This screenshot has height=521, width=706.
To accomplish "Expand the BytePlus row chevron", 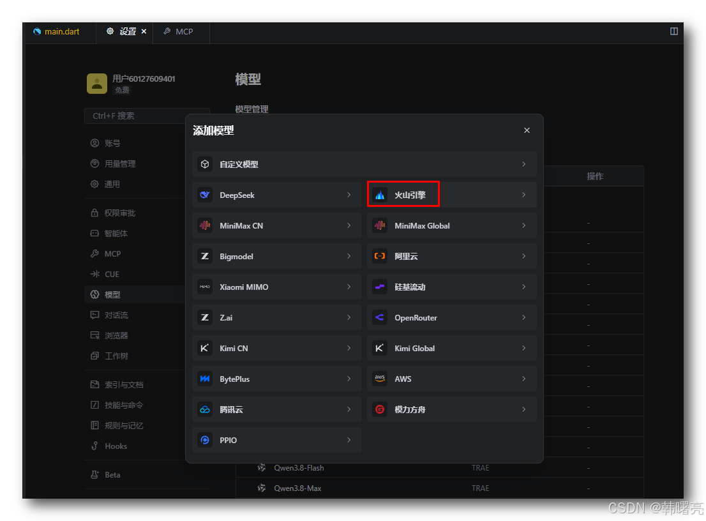I will pos(349,379).
